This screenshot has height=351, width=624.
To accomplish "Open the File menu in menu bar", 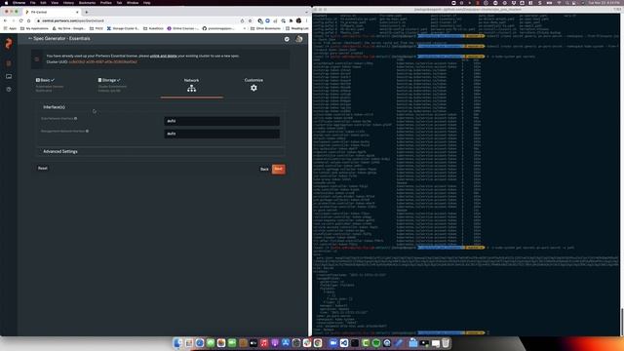I will click(x=32, y=3).
